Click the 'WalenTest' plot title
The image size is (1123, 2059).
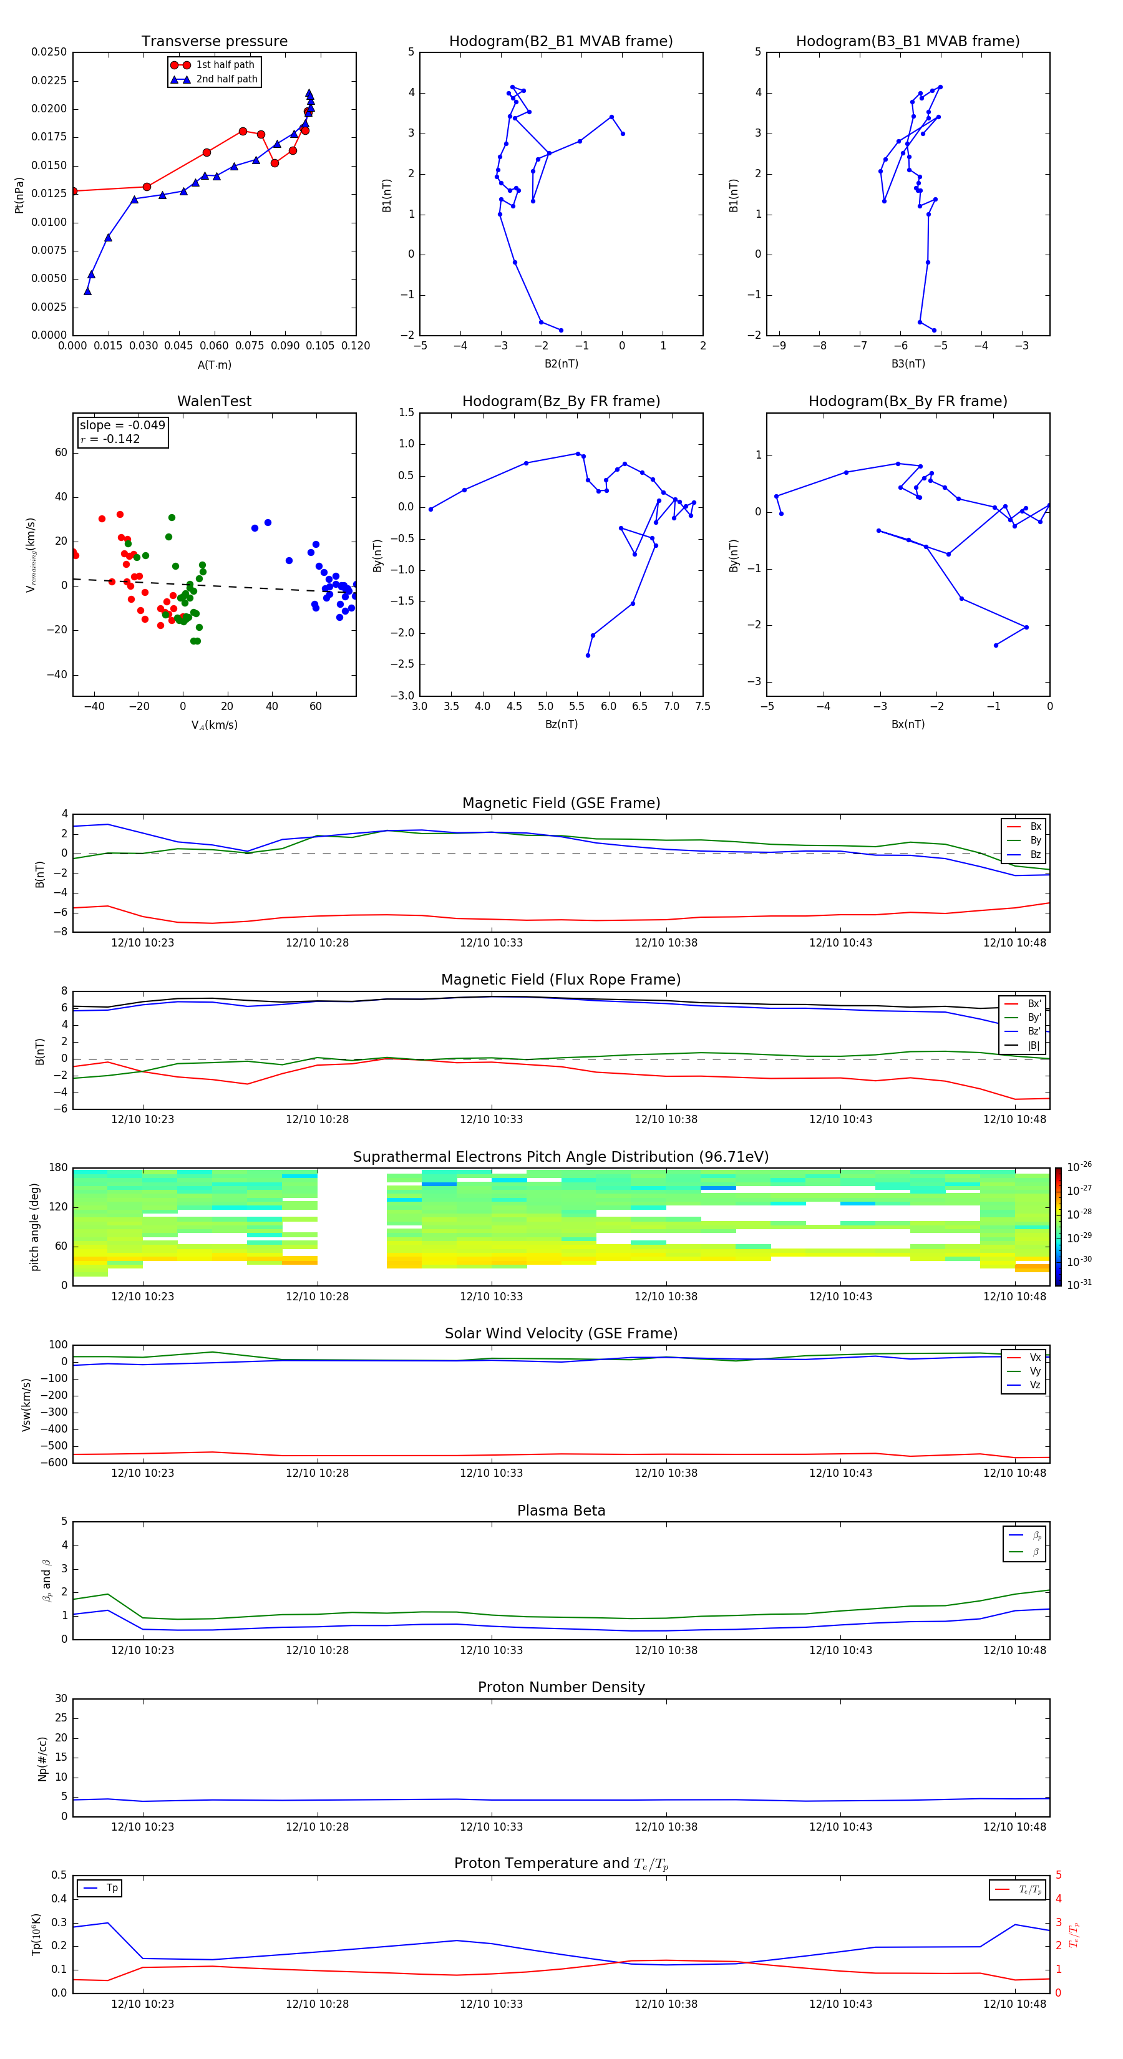(214, 401)
